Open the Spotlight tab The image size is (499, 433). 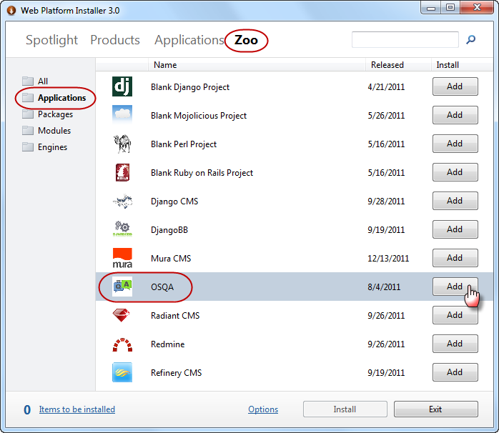[x=52, y=40]
